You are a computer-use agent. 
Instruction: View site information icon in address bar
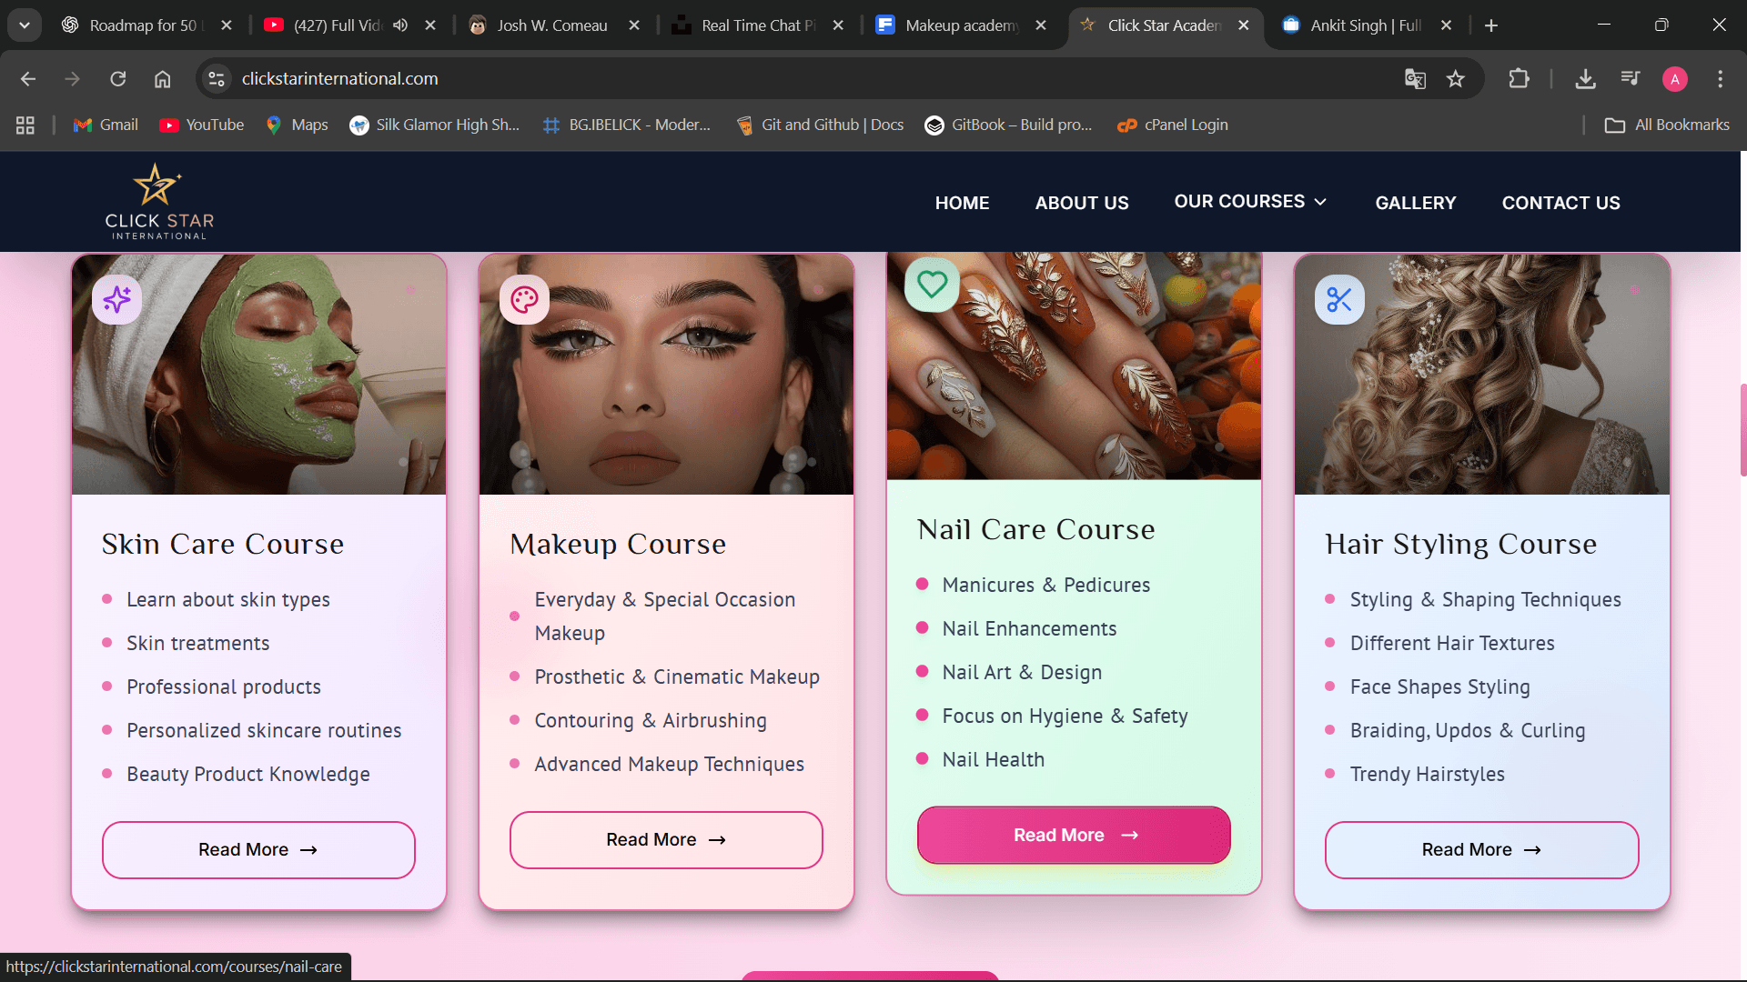(x=217, y=79)
